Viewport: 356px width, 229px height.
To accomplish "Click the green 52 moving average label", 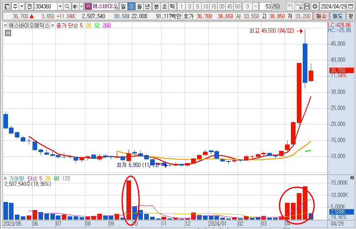I will [97, 25].
